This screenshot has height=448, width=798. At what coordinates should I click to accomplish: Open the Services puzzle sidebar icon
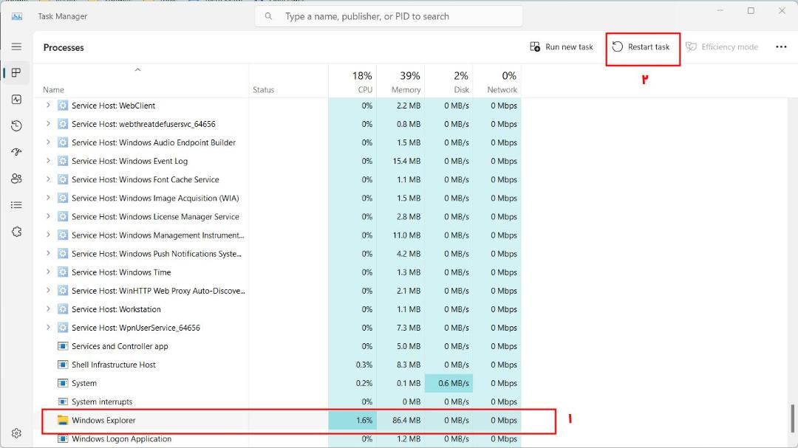pos(16,231)
